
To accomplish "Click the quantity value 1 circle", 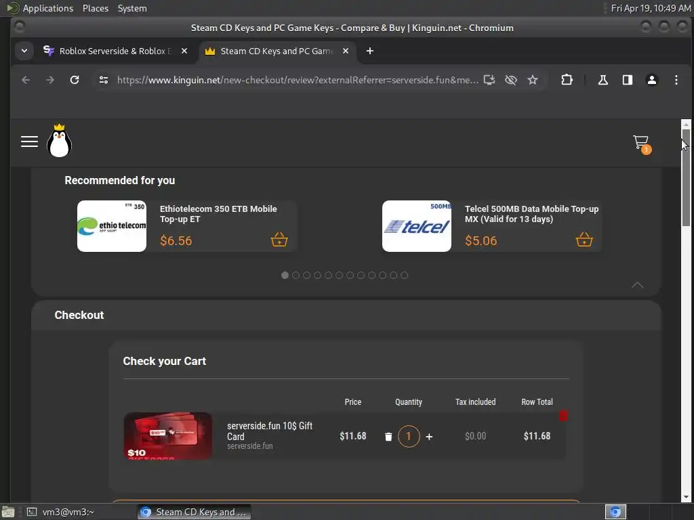I will (409, 437).
